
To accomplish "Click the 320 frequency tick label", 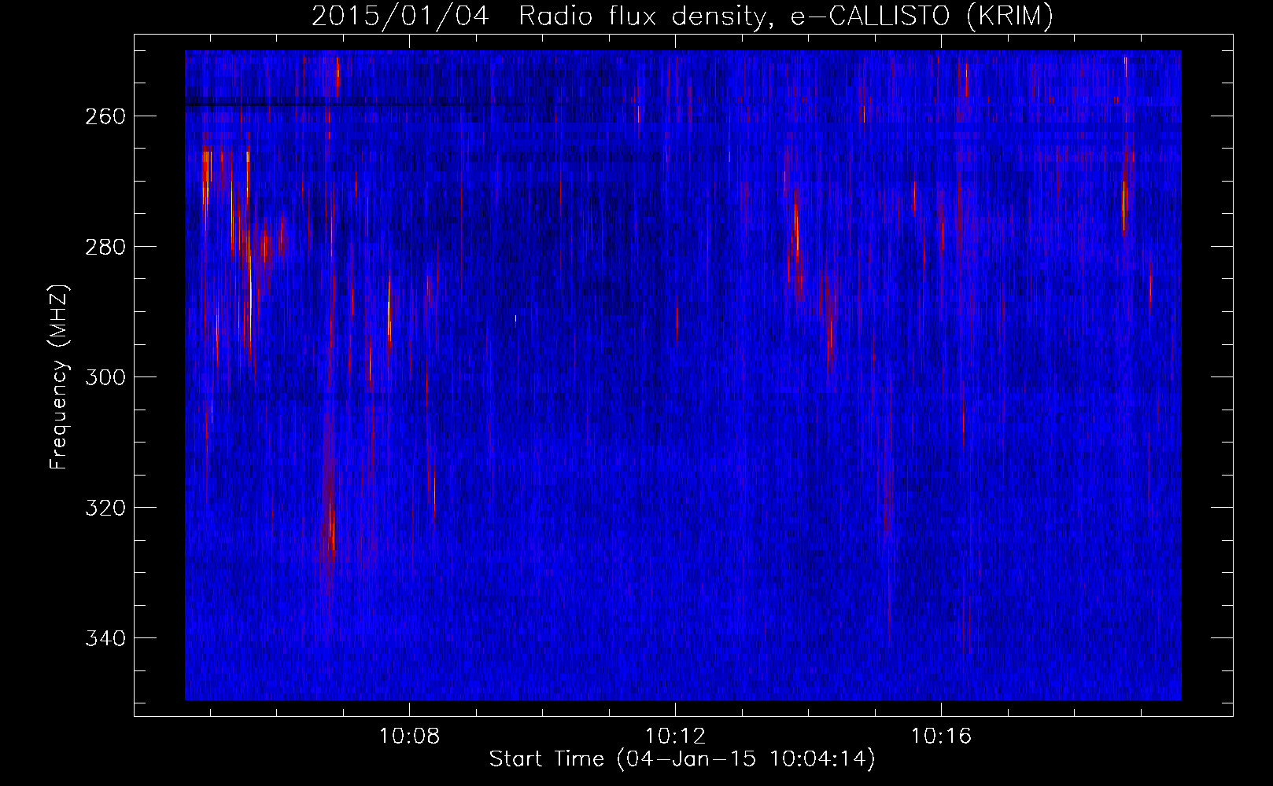I will pyautogui.click(x=105, y=508).
